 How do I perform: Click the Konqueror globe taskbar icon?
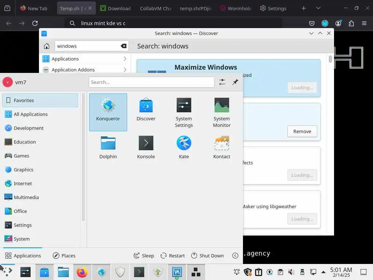click(x=101, y=272)
